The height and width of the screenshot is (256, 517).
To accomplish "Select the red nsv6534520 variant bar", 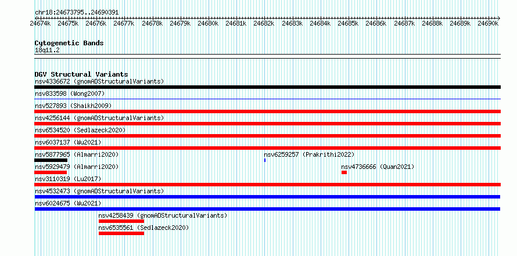I will (x=267, y=136).
